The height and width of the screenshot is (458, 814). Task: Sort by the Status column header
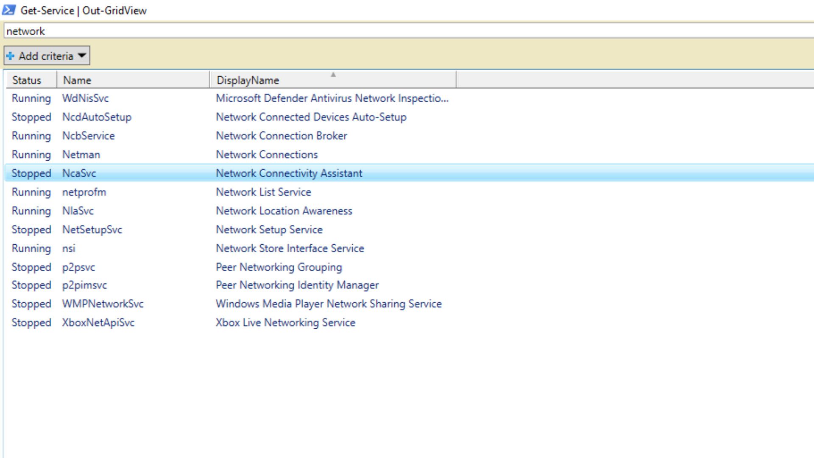pyautogui.click(x=31, y=80)
